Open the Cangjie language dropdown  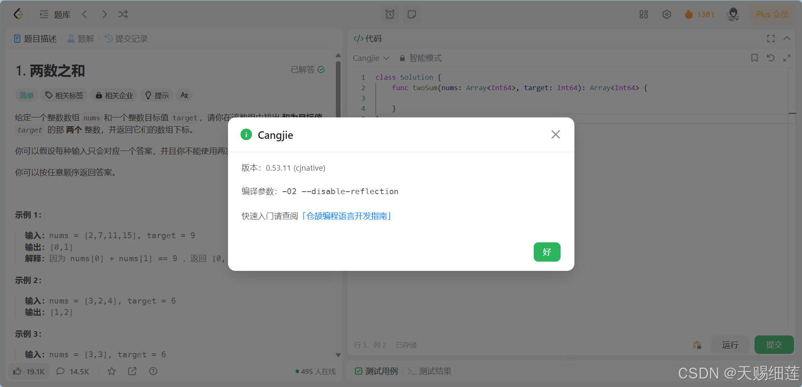click(x=371, y=58)
